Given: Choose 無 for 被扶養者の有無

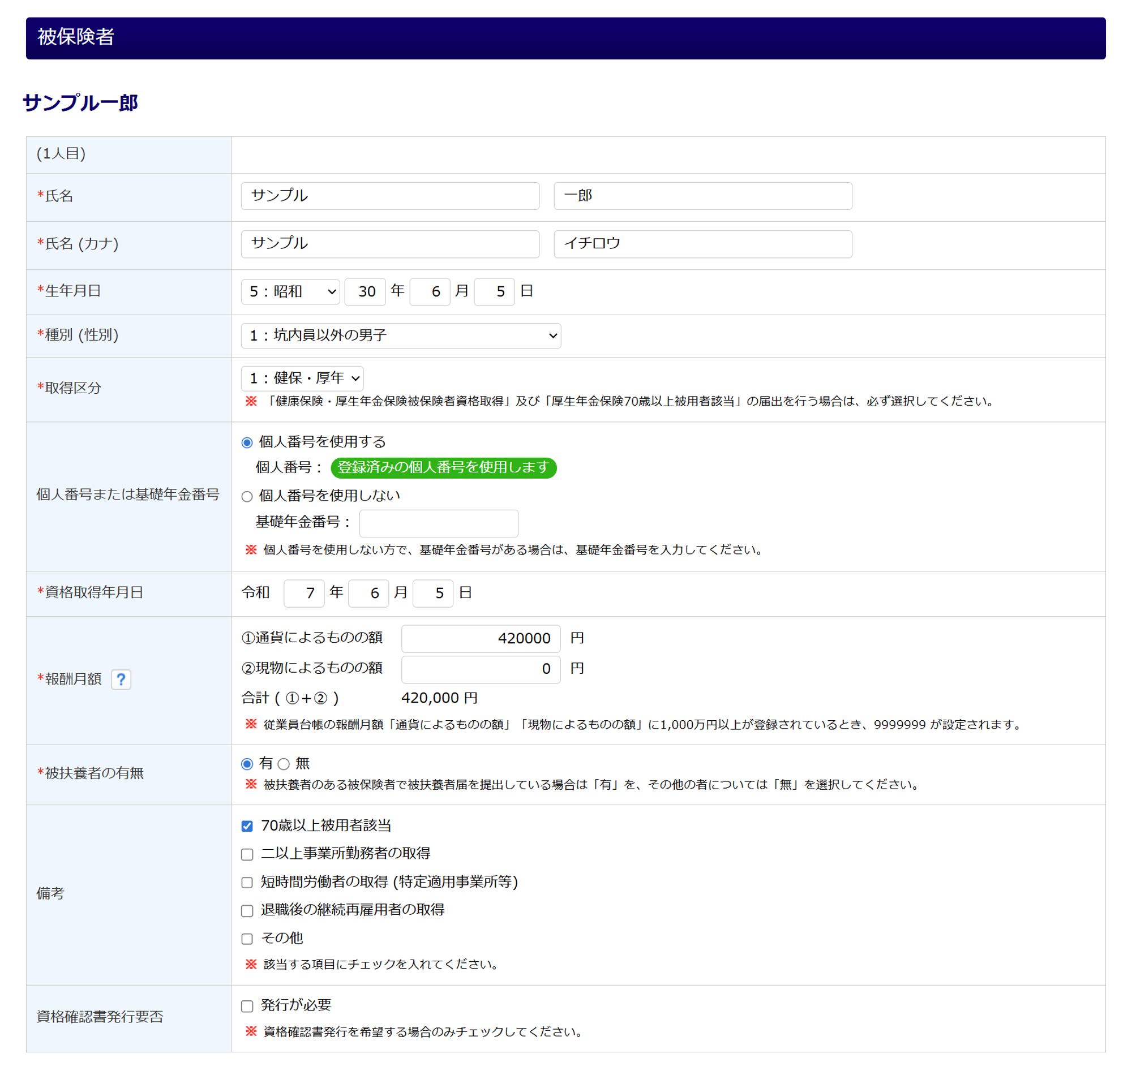Looking at the screenshot, I should pos(284,764).
